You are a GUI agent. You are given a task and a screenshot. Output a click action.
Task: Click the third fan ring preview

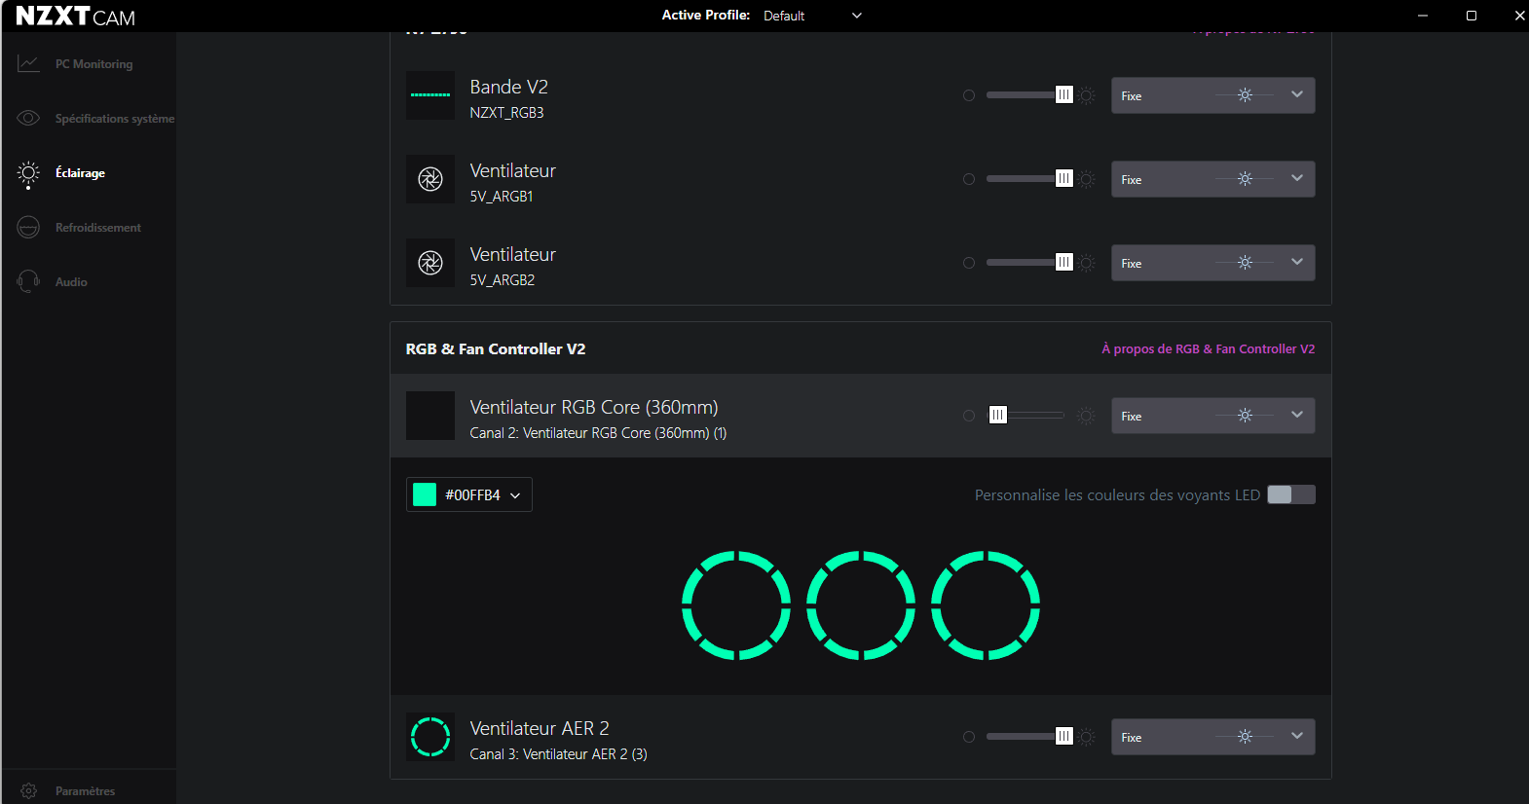click(986, 605)
